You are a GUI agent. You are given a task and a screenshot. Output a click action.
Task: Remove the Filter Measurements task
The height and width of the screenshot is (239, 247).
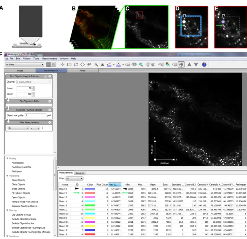[x=50, y=122]
